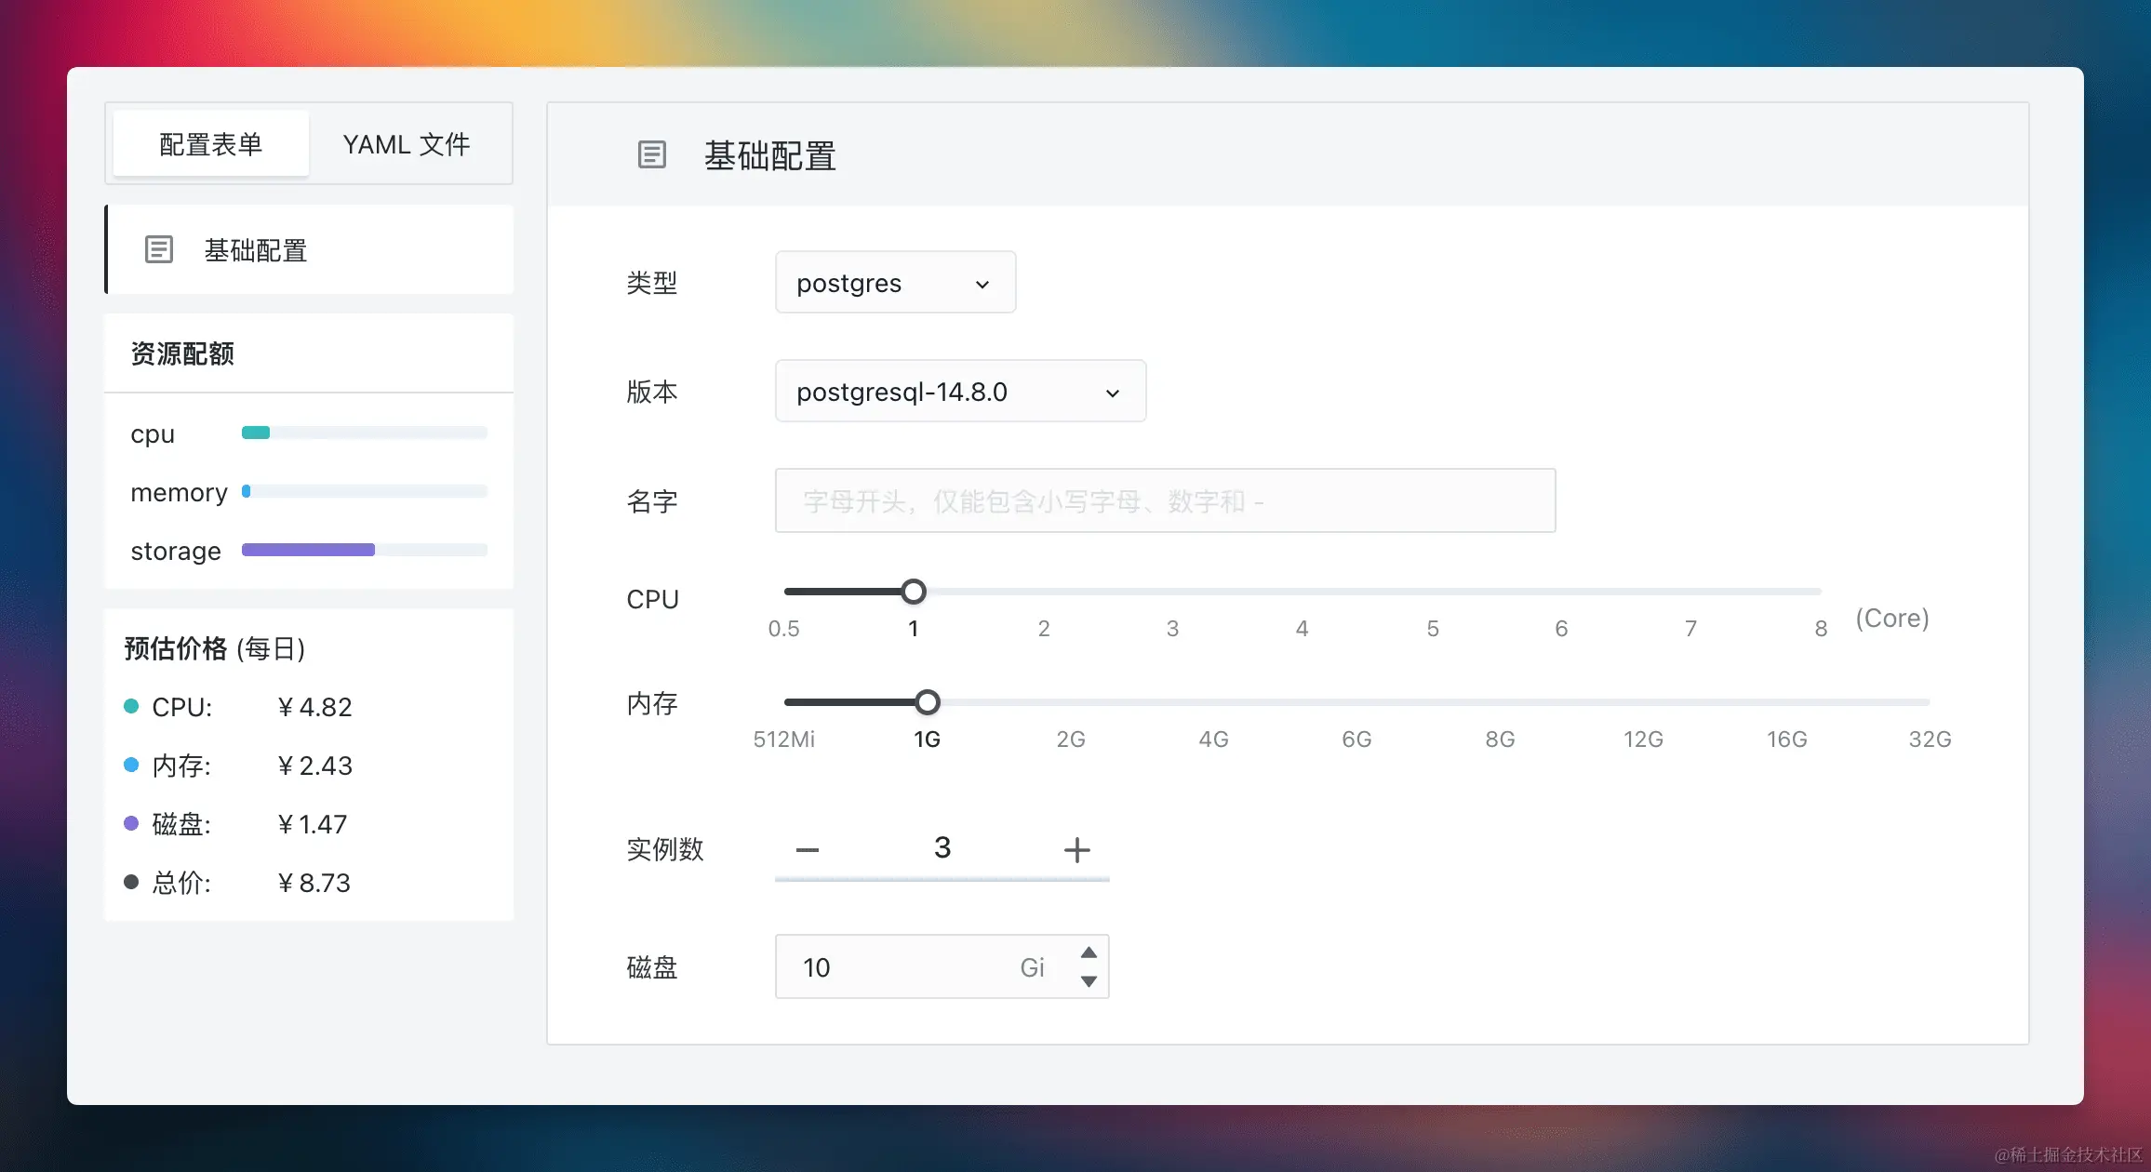Select the 配置表单 tab
Screen dimensions: 2151x1172
tap(211, 144)
